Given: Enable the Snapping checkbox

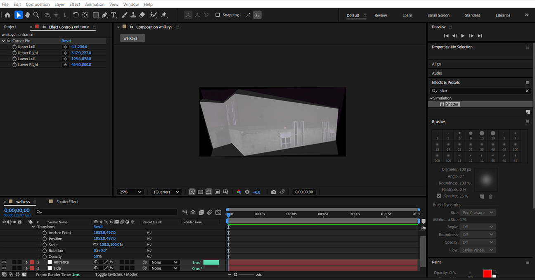Looking at the screenshot, I should click(x=218, y=15).
